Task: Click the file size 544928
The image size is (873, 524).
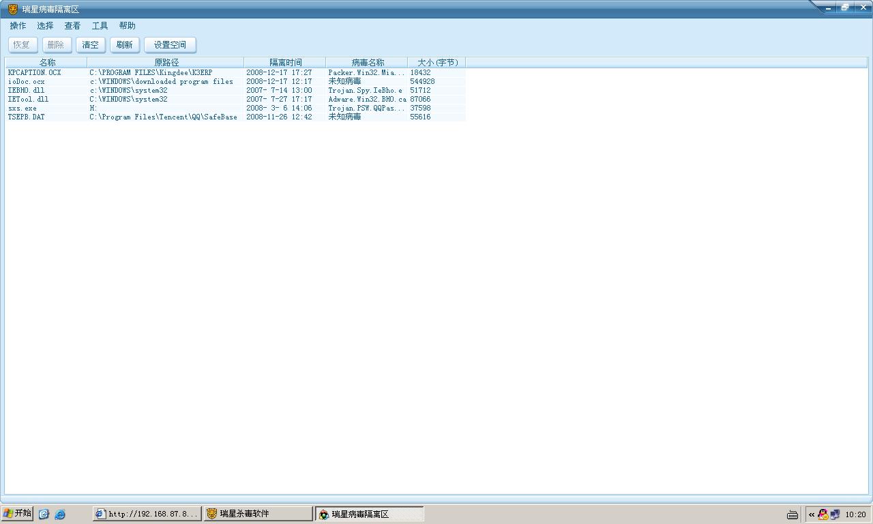Action: [x=422, y=81]
